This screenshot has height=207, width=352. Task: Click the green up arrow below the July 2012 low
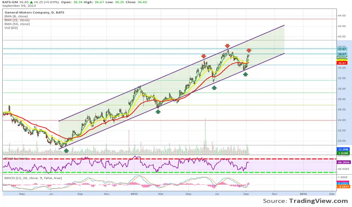click(x=66, y=151)
